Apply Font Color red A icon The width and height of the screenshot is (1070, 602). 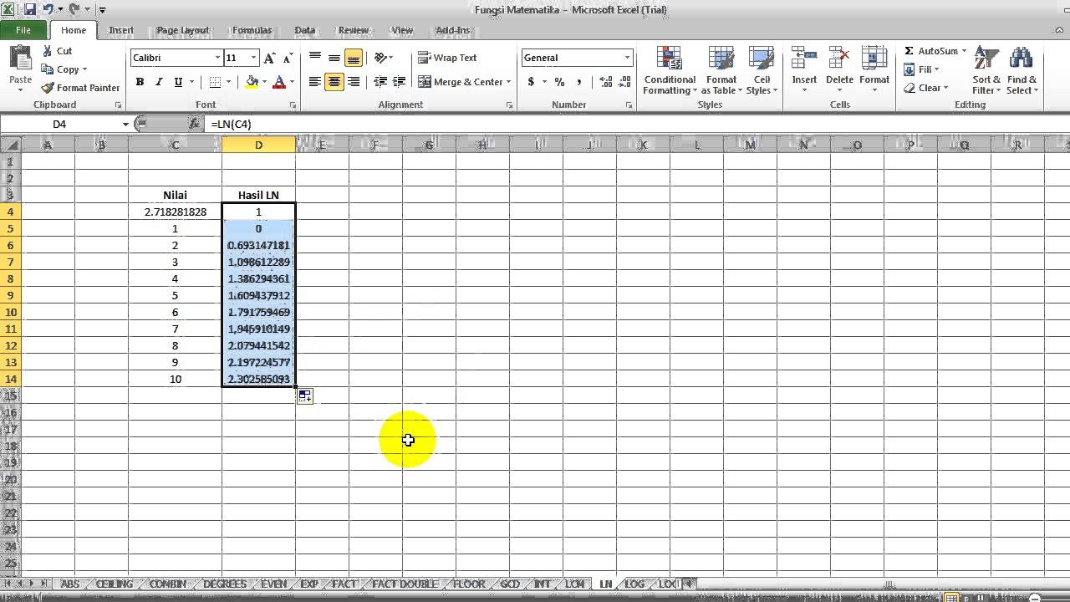[279, 82]
